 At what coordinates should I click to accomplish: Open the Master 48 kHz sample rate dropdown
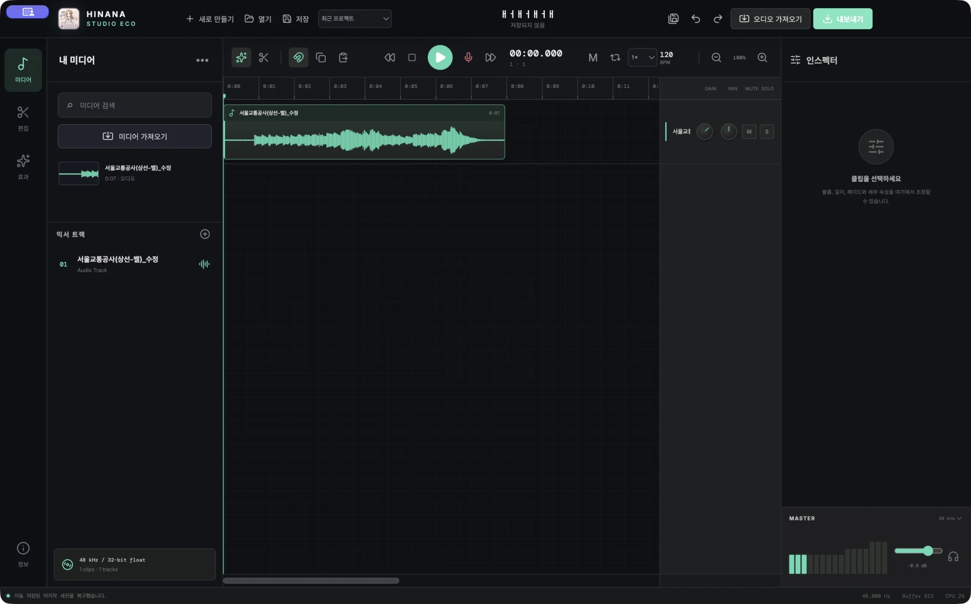coord(950,518)
